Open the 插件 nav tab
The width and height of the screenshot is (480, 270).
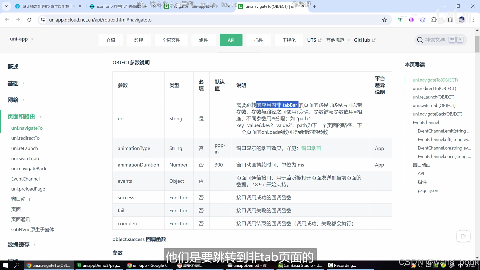pos(258,40)
